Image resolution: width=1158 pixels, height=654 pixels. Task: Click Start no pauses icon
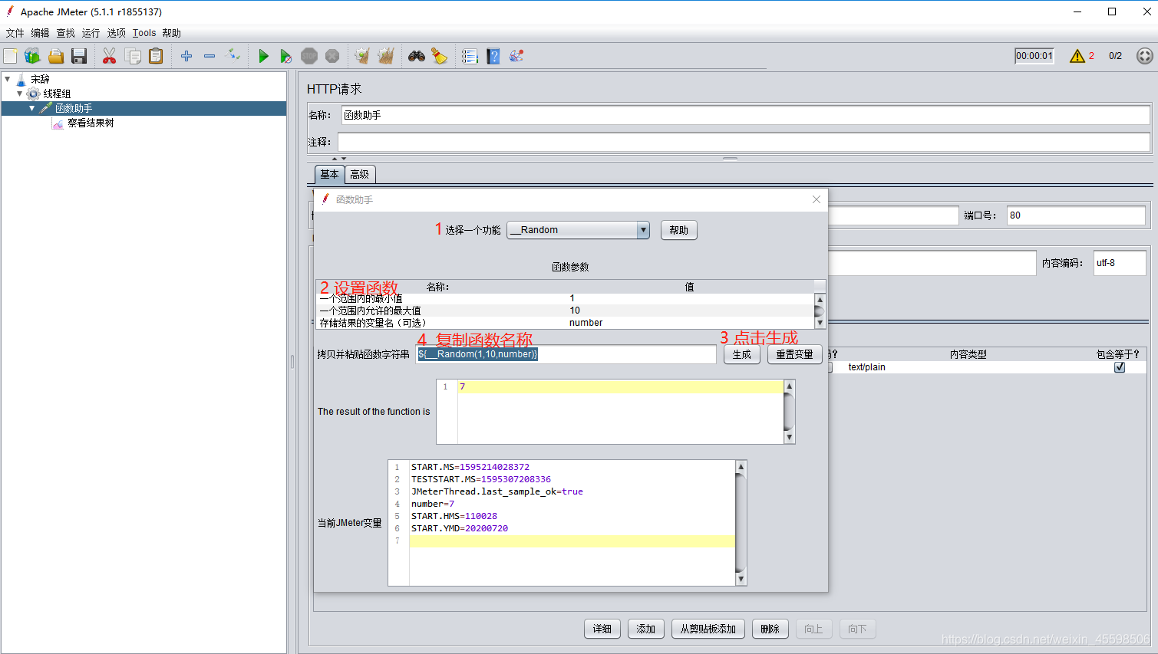(x=285, y=56)
